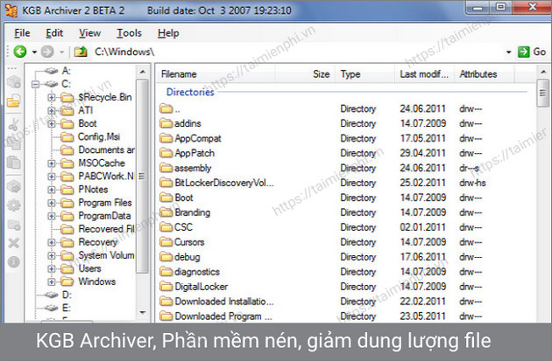Expand the Boot tree node
The height and width of the screenshot is (361, 552).
click(x=52, y=123)
